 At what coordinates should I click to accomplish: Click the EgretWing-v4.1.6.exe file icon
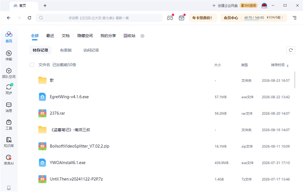(42, 97)
